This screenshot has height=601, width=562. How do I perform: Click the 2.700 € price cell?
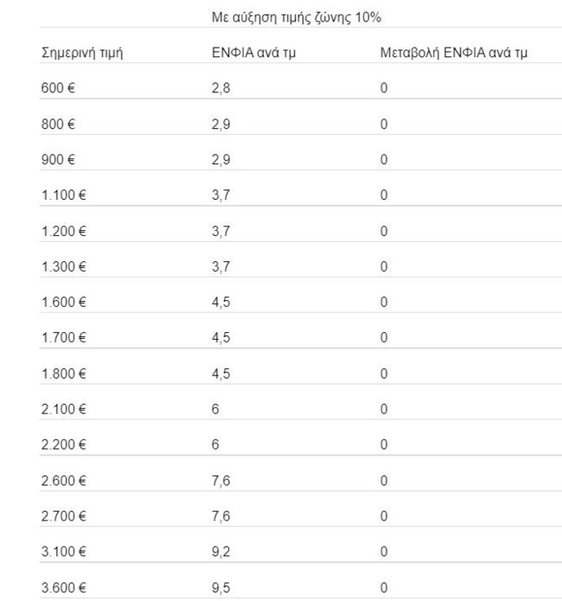[64, 516]
